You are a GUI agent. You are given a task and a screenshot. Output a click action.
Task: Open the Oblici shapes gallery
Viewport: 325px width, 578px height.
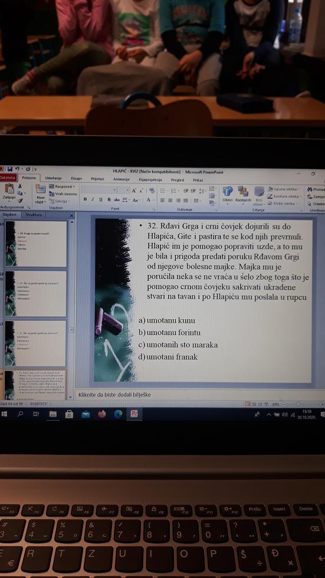pos(227,194)
